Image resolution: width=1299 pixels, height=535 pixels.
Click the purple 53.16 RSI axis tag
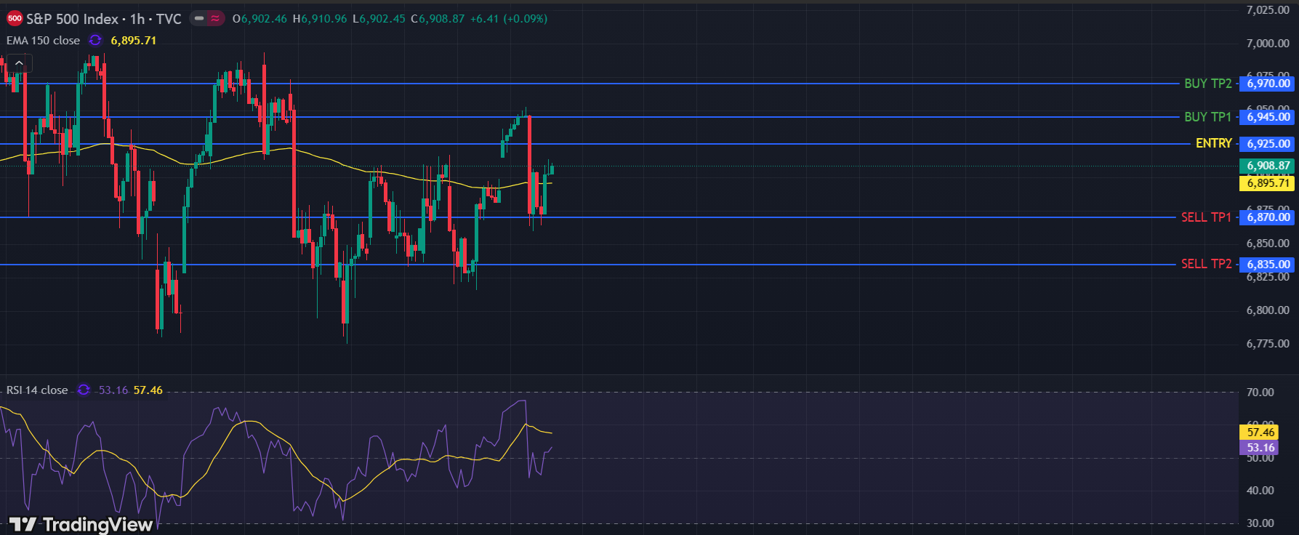(1260, 448)
